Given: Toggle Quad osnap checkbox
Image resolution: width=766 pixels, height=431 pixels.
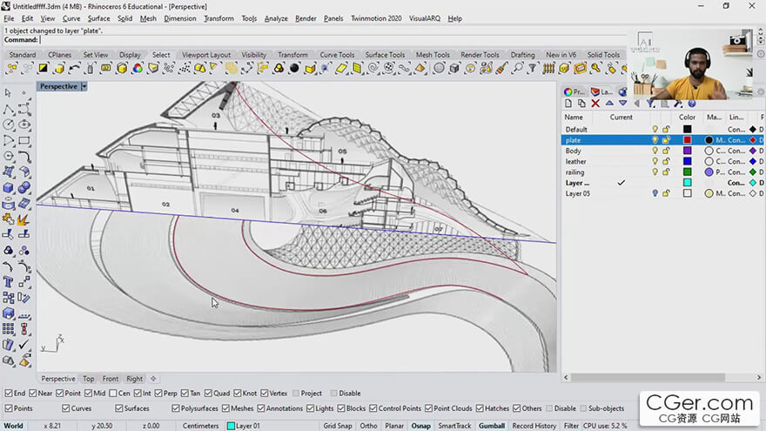Looking at the screenshot, I should (x=208, y=393).
